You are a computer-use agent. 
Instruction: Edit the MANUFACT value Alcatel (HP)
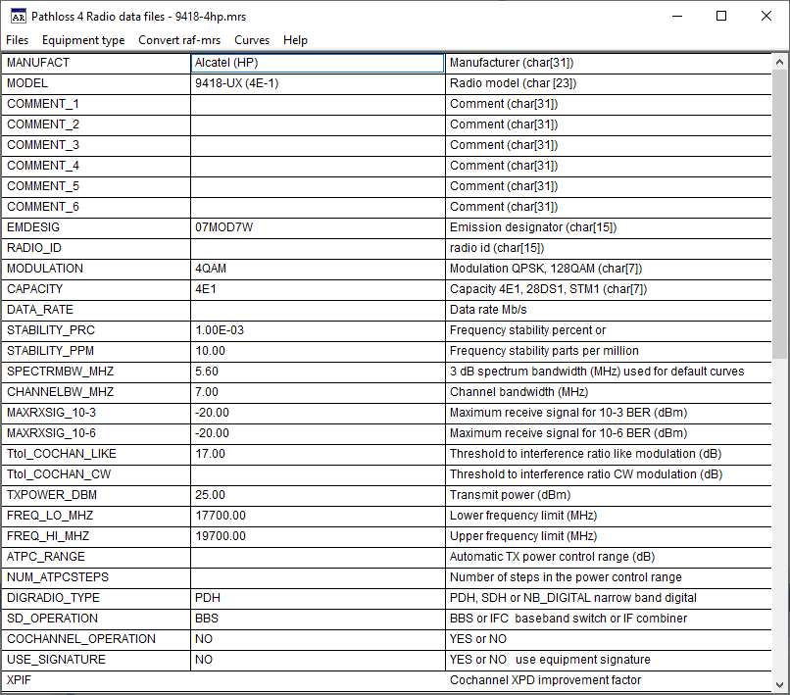pyautogui.click(x=318, y=63)
